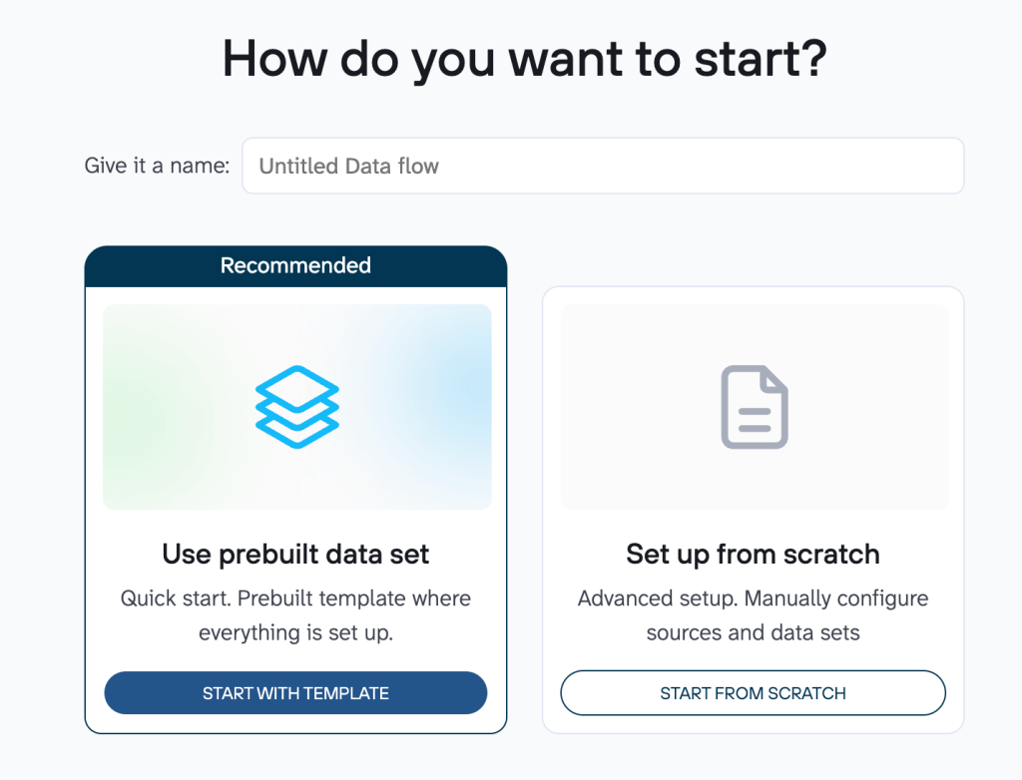
Task: Click the "Quick start. Prebuilt template where" text line
Action: [295, 598]
